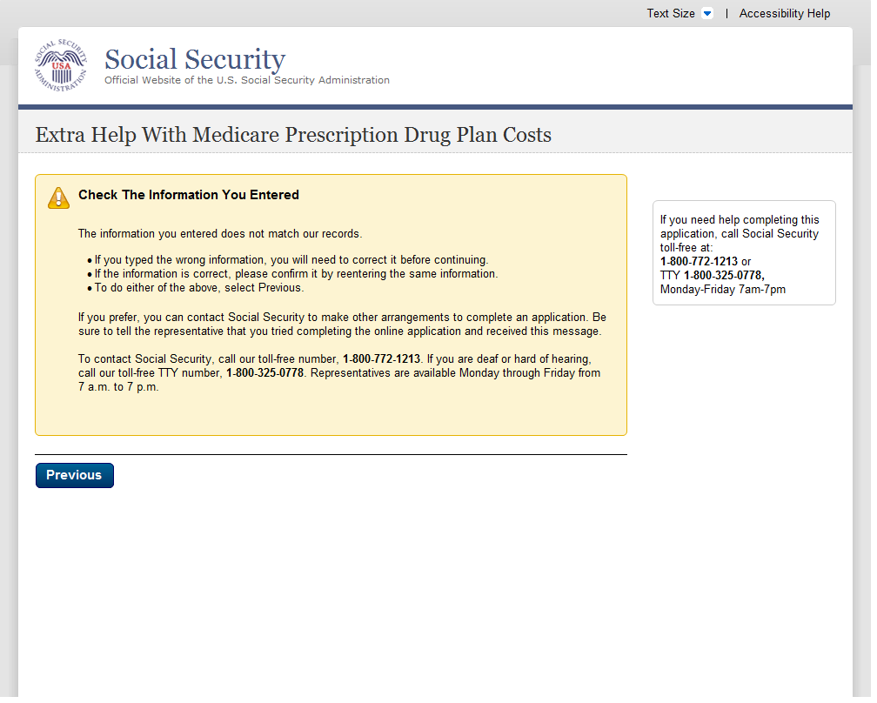Click the Check The Information You Entered heading
877x703 pixels.
189,195
